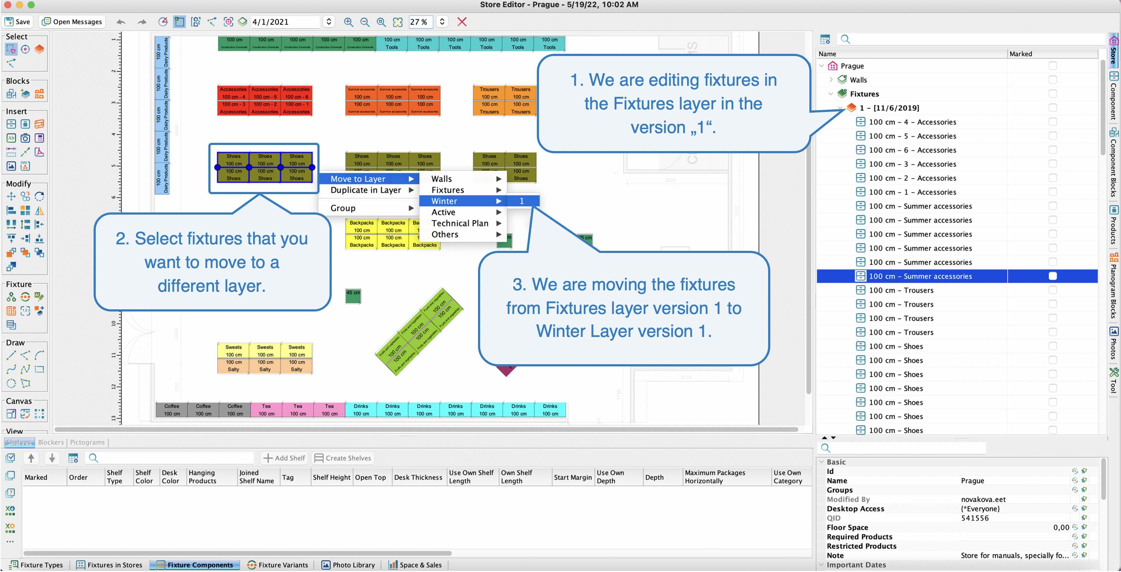This screenshot has height=572, width=1121.
Task: Insert an SVG graphic element
Action: pyautogui.click(x=25, y=166)
